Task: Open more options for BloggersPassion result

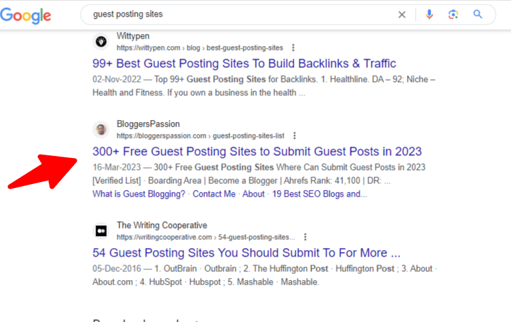Action: click(295, 135)
